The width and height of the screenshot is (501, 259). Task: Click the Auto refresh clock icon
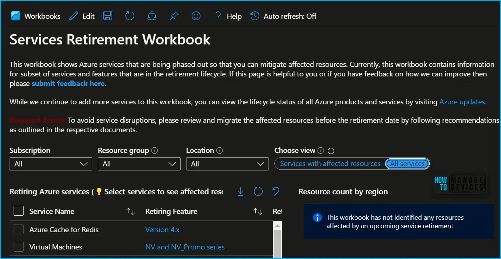coord(255,16)
